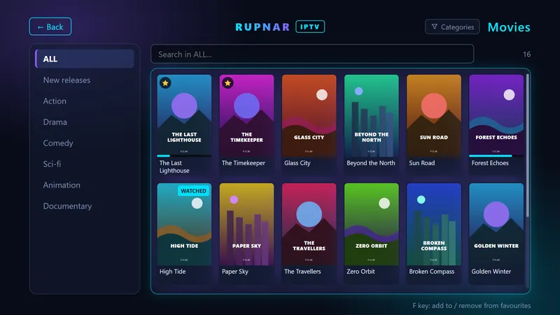Open The Travellers poster

[x=309, y=224]
